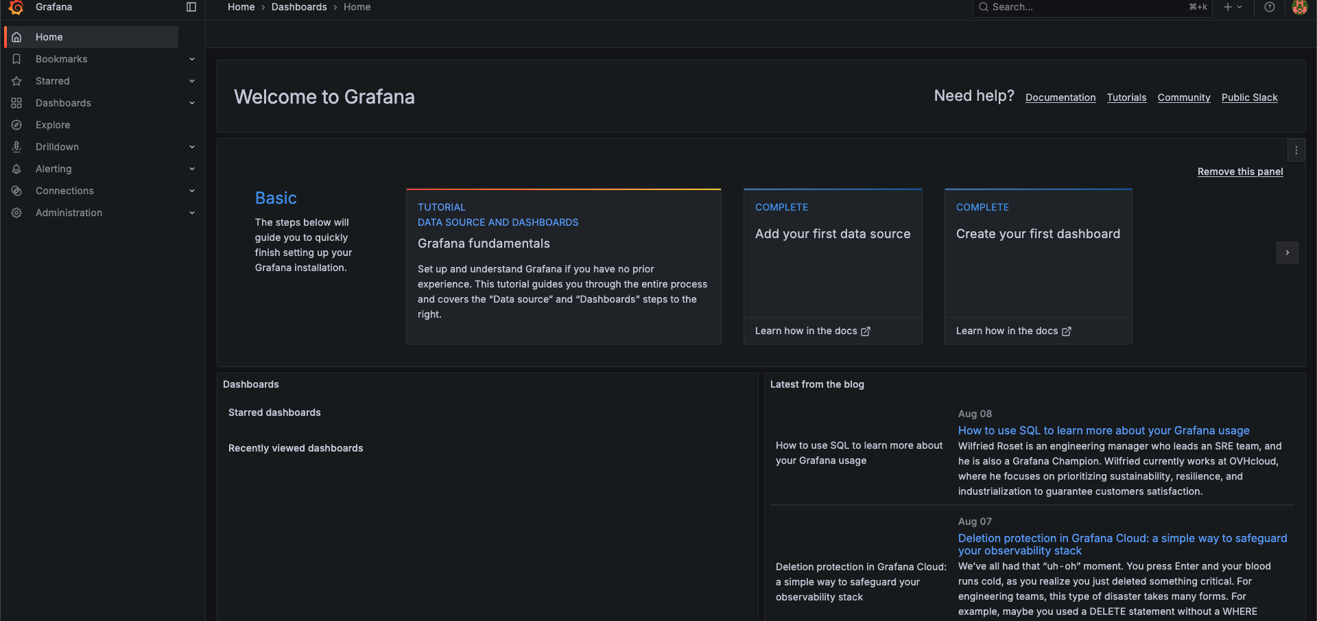Click the Dashboards grid icon
1317x621 pixels.
click(16, 103)
